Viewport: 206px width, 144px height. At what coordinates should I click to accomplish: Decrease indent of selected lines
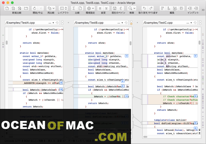[x=190, y=8]
